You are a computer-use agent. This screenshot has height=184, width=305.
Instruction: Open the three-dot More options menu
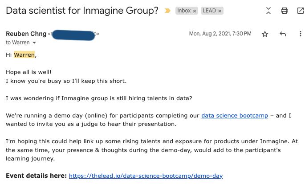pos(301,34)
